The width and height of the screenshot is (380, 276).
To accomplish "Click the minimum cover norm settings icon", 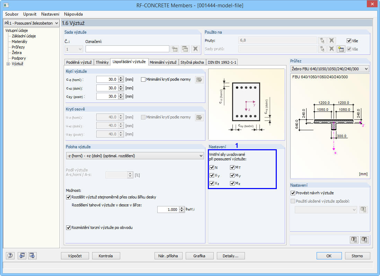I will click(x=199, y=79).
